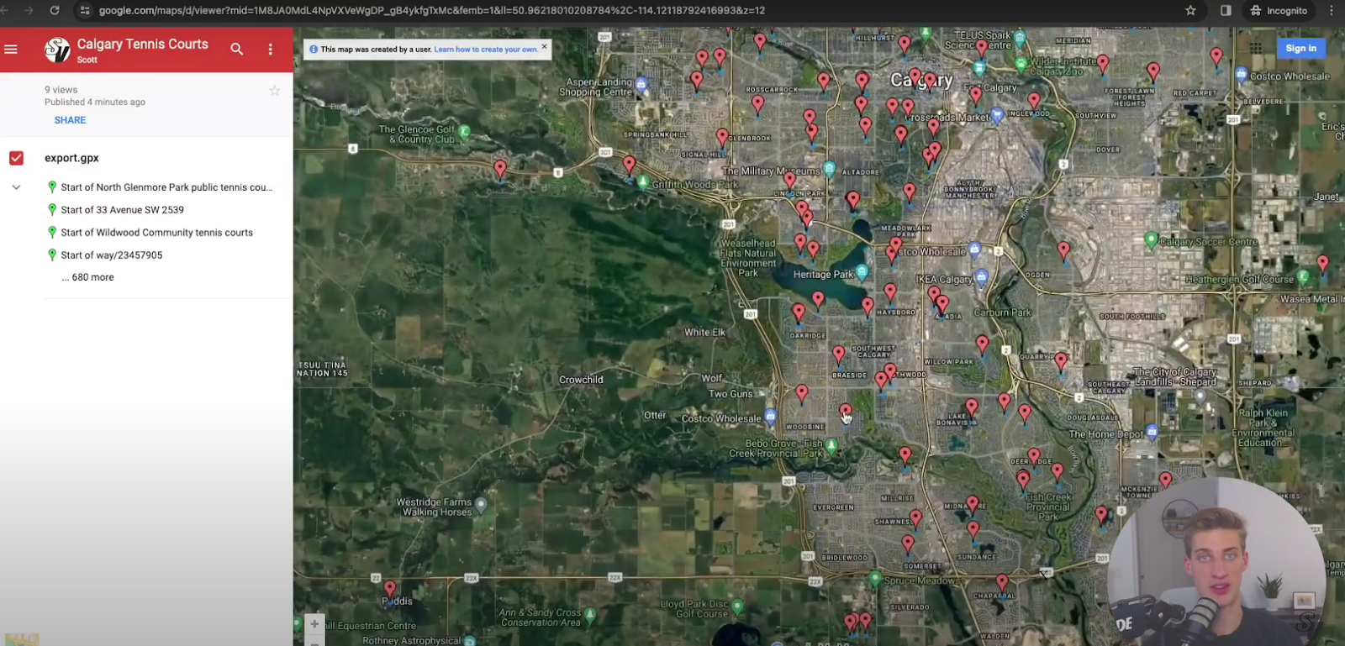Reload the browser page
1345x646 pixels.
tap(55, 10)
